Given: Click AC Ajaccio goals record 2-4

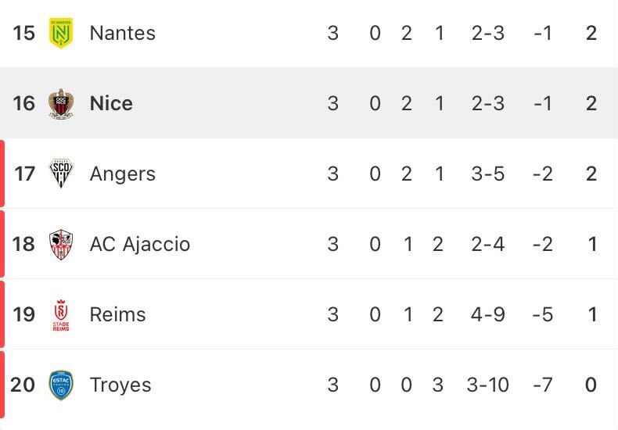Looking at the screenshot, I should [487, 244].
